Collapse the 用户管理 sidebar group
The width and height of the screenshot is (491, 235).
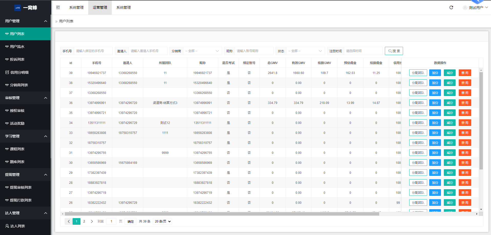point(46,21)
